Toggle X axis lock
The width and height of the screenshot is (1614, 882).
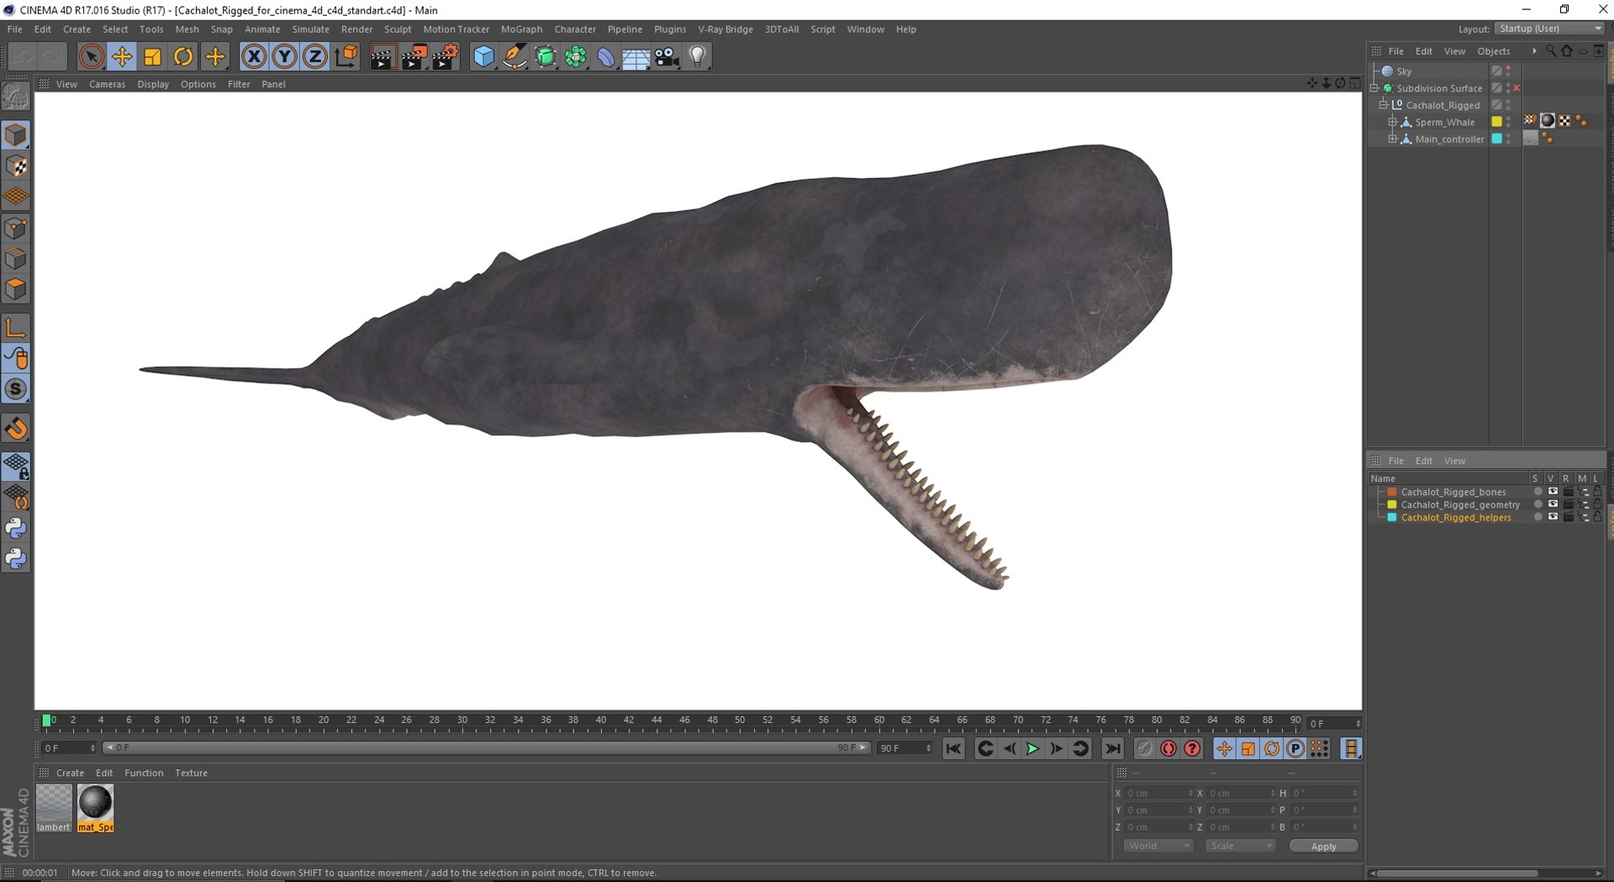(253, 57)
